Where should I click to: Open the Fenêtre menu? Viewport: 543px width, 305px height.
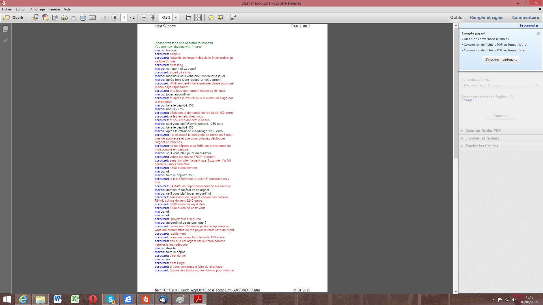54,9
